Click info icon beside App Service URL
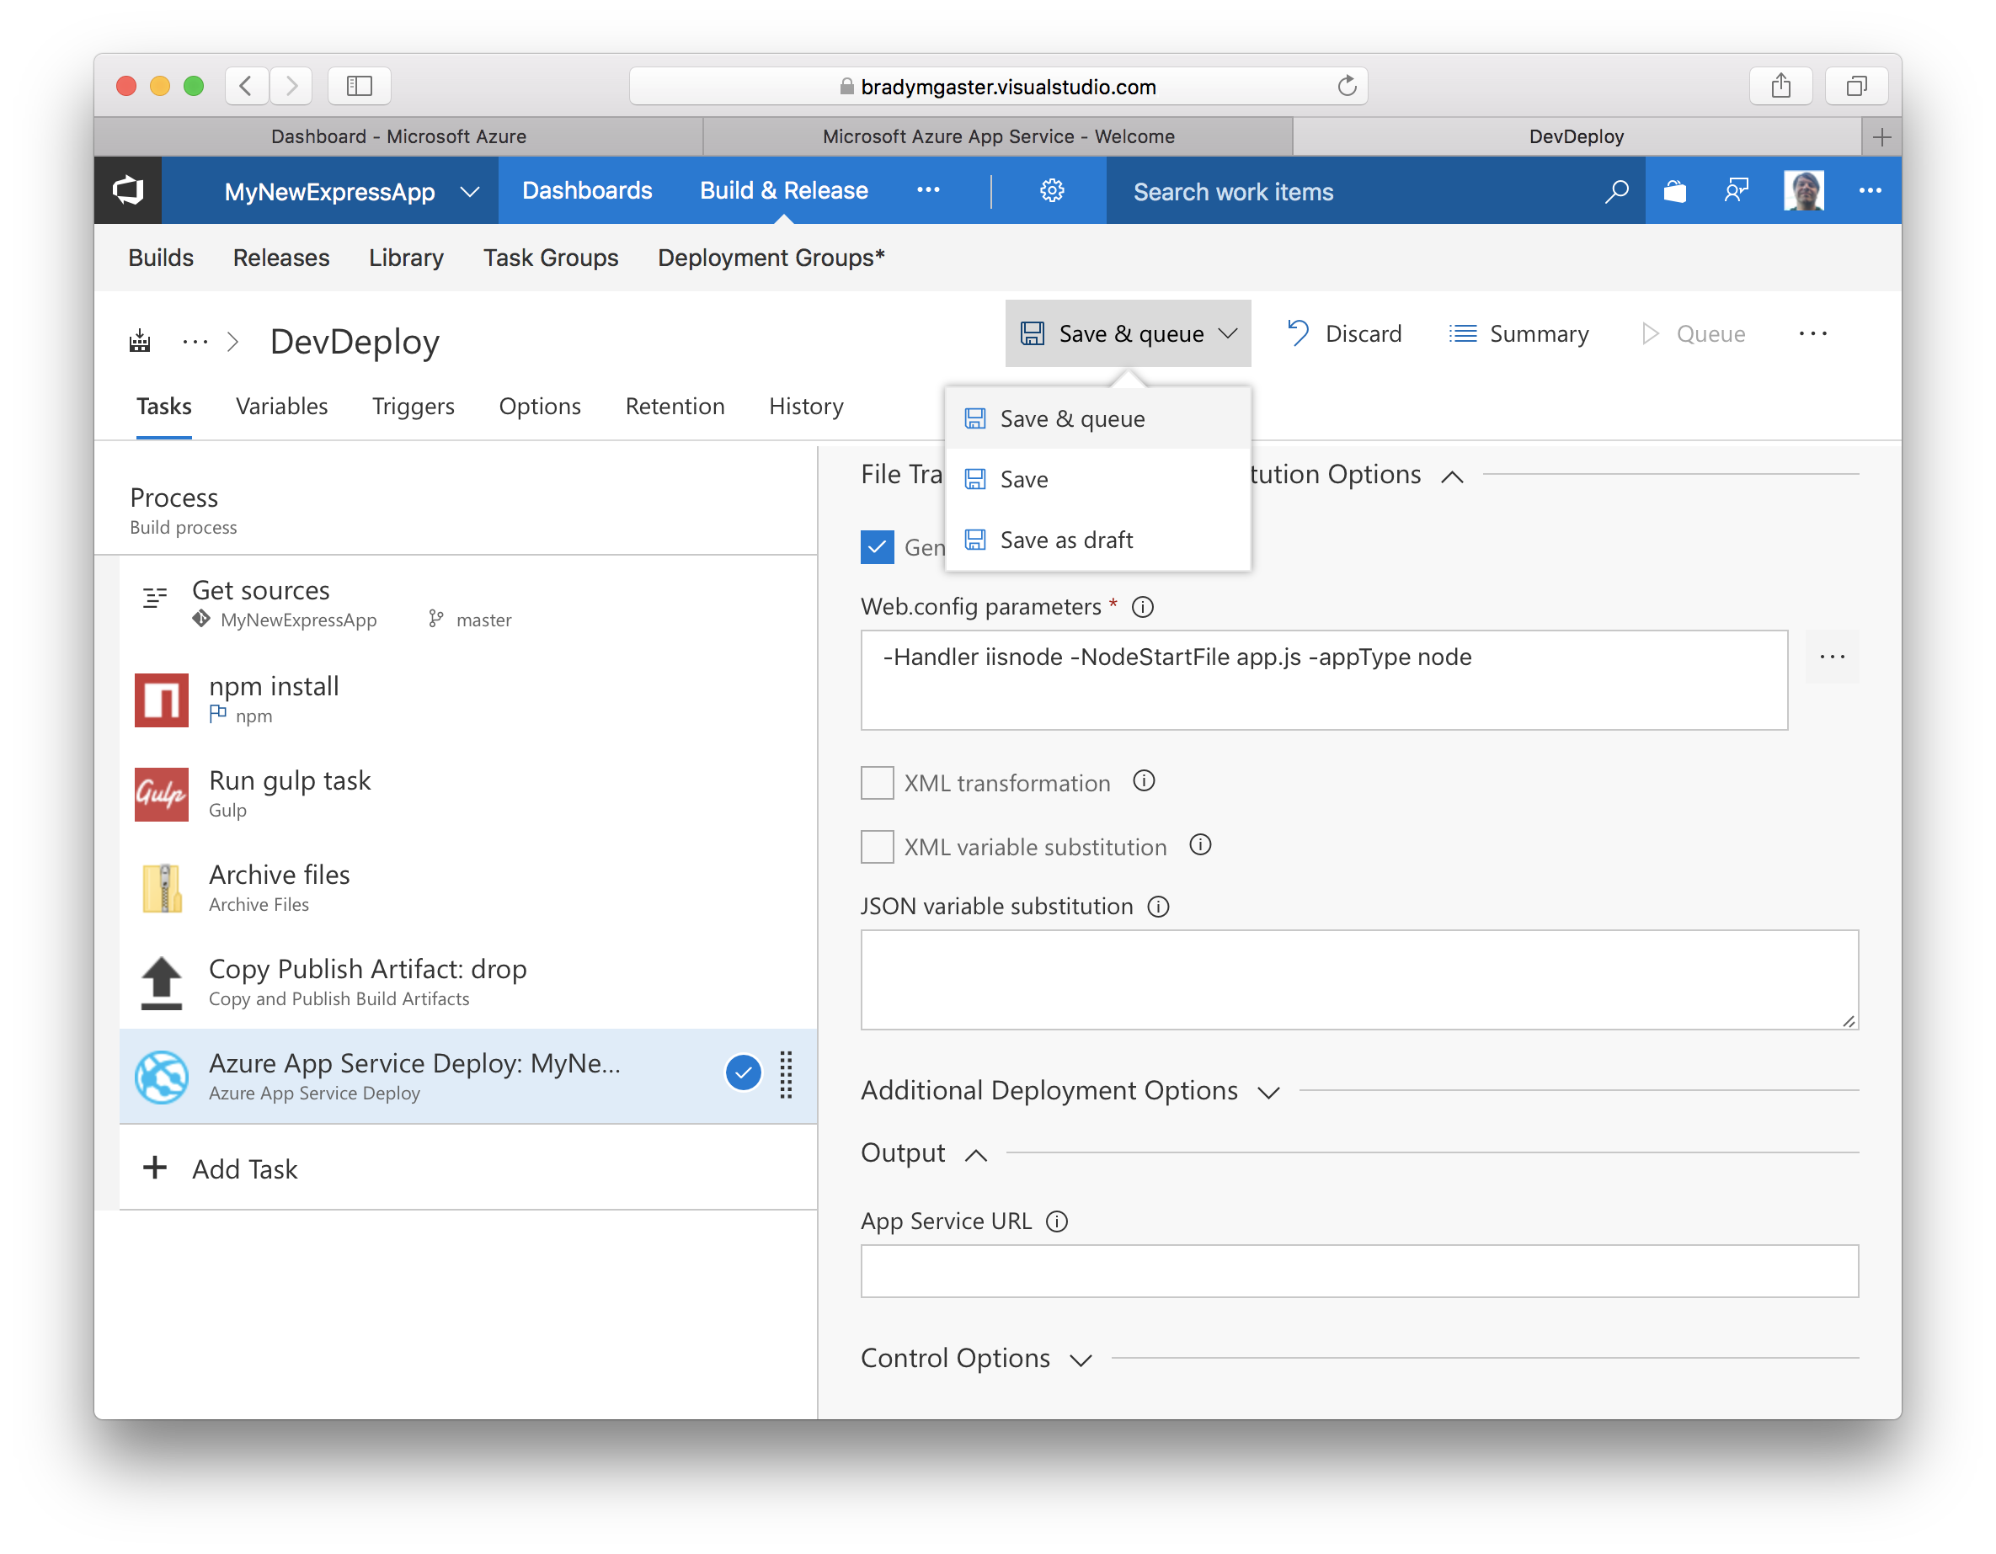Viewport: 1996px width, 1554px height. pos(1056,1221)
